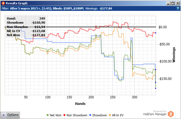Image resolution: width=181 pixels, height=119 pixels.
Task: Toggle the Net Won green legend swatch
Action: click(x=48, y=115)
